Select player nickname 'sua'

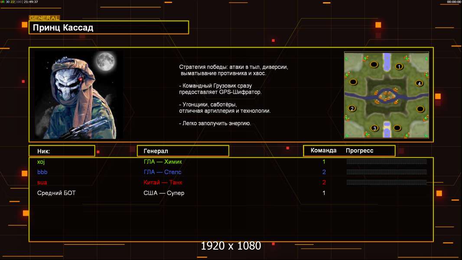[x=42, y=182]
